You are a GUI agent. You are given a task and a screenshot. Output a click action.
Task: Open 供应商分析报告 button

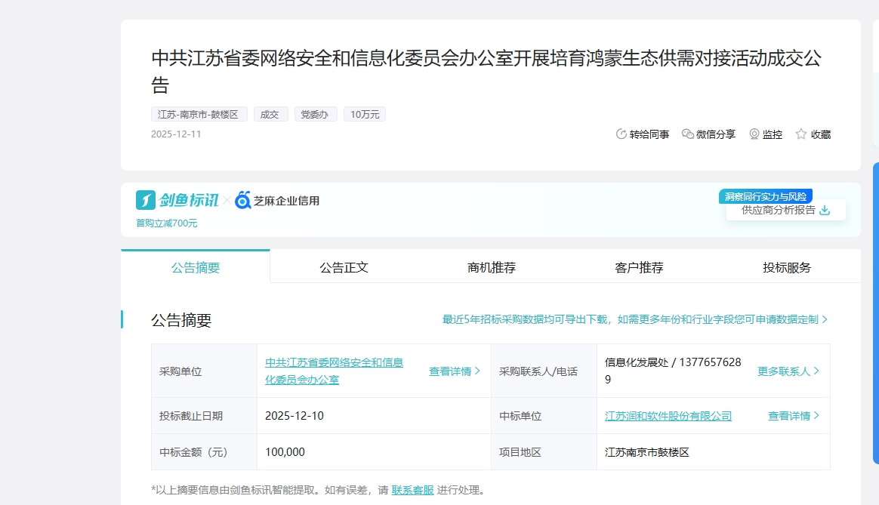pos(785,211)
